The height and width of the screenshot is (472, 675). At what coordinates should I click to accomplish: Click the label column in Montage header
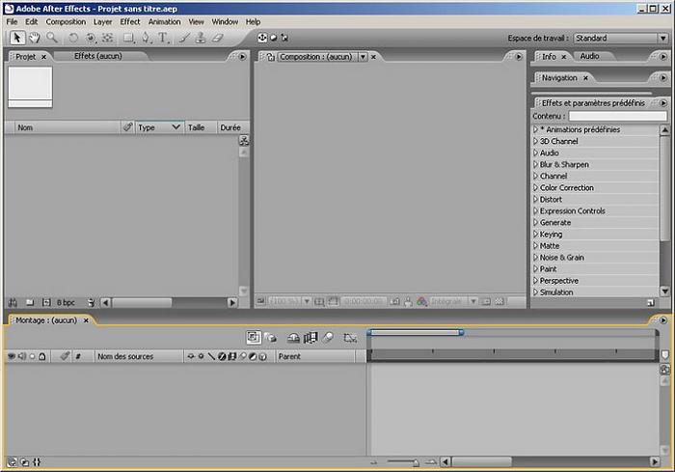65,356
